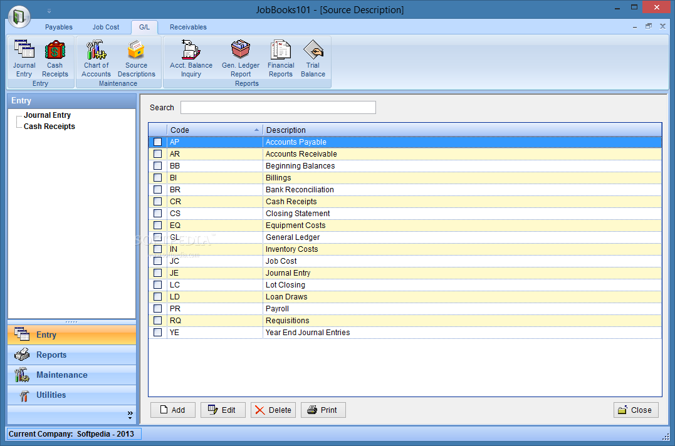Screen dimensions: 675x446
Task: Close the inner Source Description document
Action: [662, 26]
